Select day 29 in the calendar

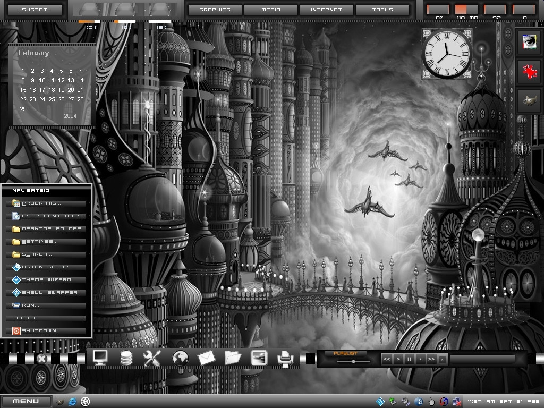click(23, 109)
